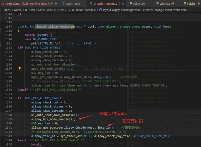Click the C file icon on ui_action_qrcode.c tab
Image resolution: width=201 pixels, height=147 pixels.
pos(91,3)
